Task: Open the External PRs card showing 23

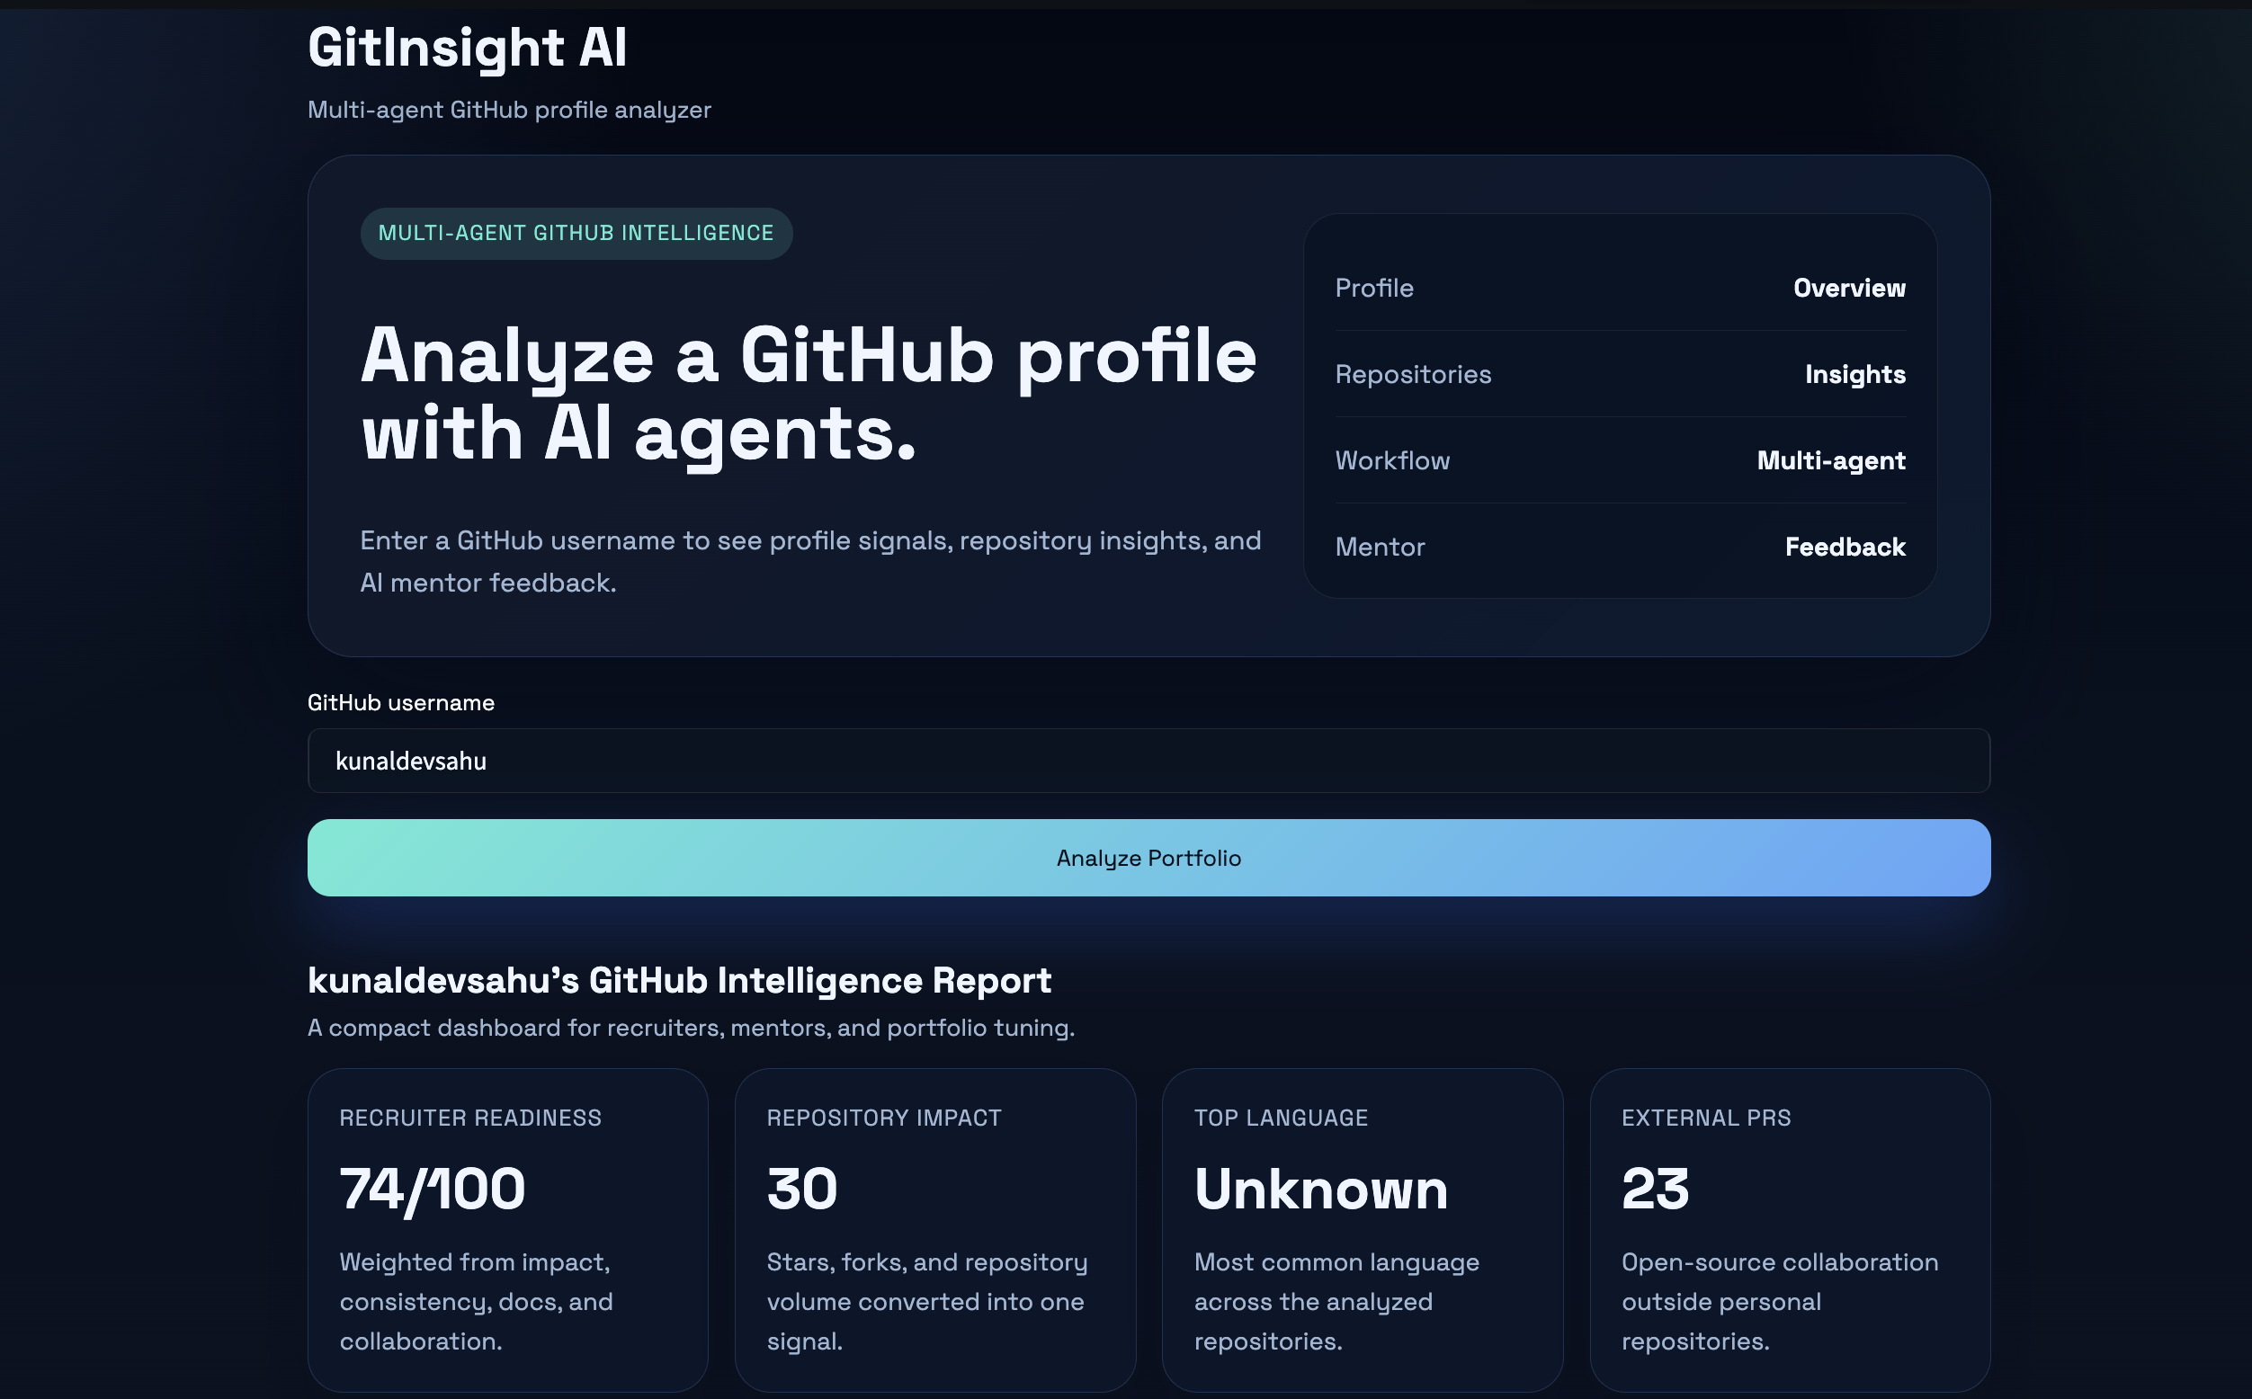Action: (x=1790, y=1230)
